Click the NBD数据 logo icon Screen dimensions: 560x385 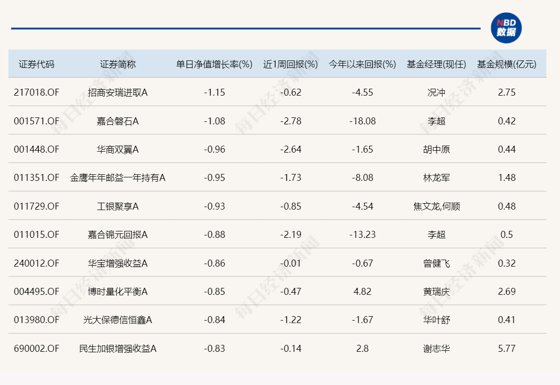[506, 28]
